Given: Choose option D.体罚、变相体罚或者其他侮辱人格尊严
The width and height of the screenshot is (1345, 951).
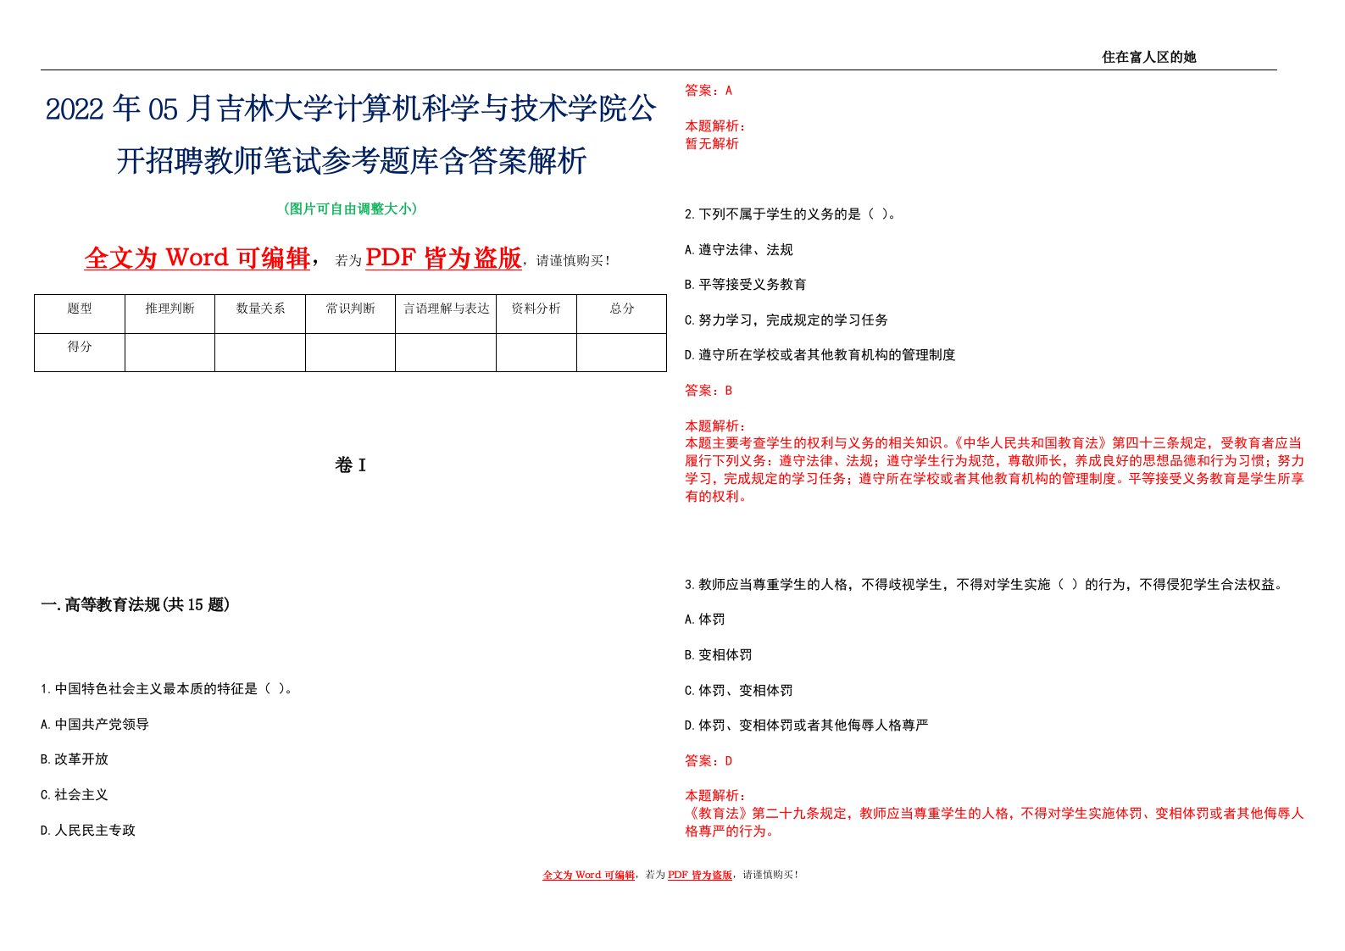Looking at the screenshot, I should (807, 726).
